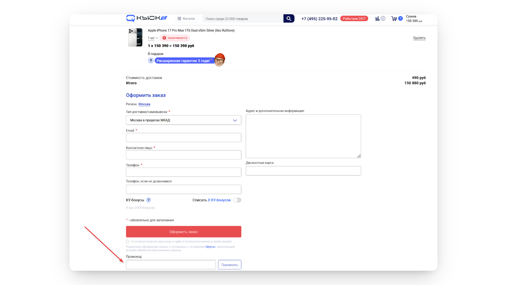507x285 pixels.
Task: Click the search magnifier button
Action: tap(289, 18)
